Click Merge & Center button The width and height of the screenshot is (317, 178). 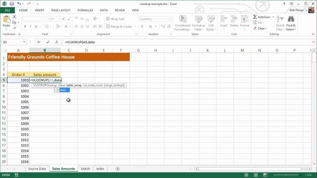click(x=119, y=26)
